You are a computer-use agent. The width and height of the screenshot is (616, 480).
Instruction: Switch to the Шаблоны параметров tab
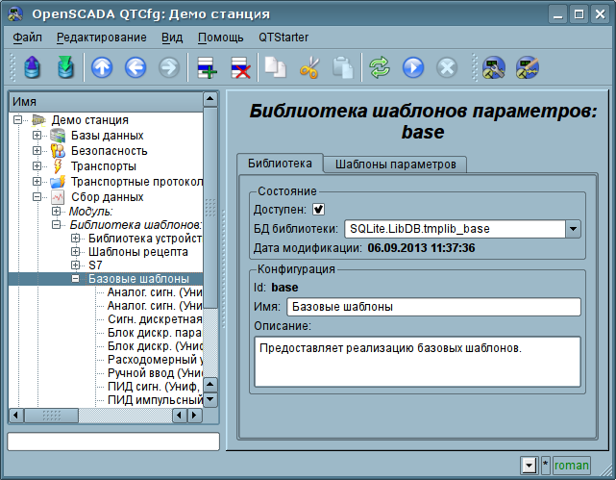(395, 164)
